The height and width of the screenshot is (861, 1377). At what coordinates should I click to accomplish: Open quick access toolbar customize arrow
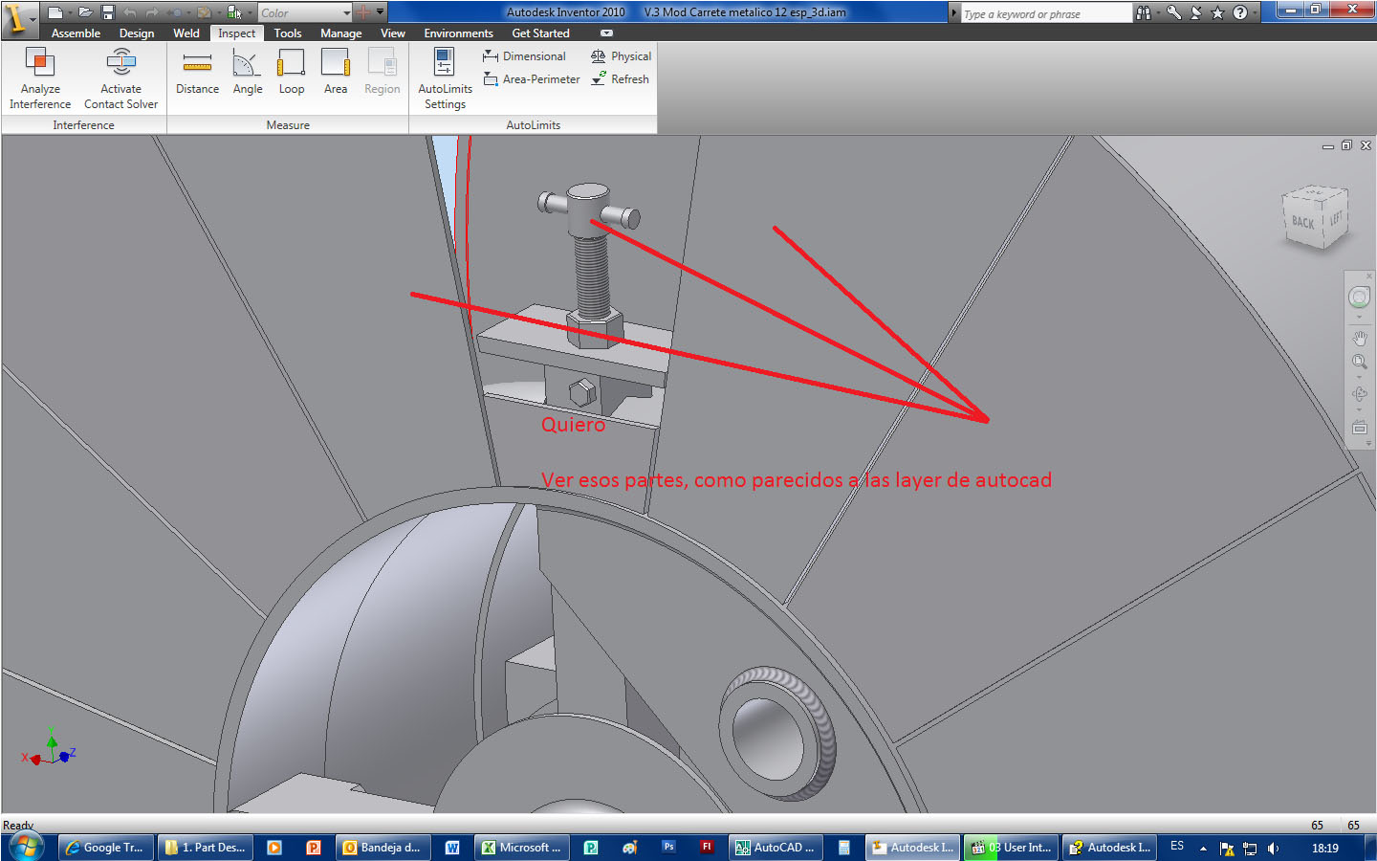(x=381, y=12)
